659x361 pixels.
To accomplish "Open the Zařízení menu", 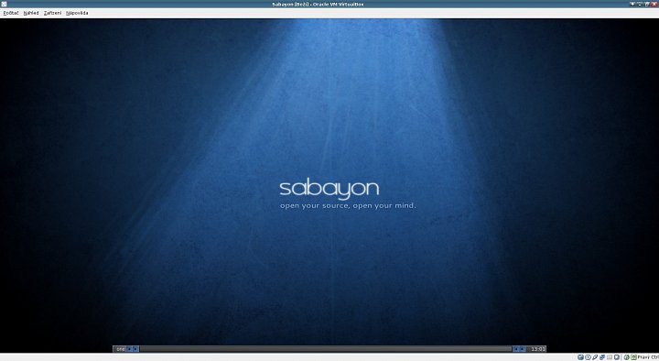I will (52, 13).
